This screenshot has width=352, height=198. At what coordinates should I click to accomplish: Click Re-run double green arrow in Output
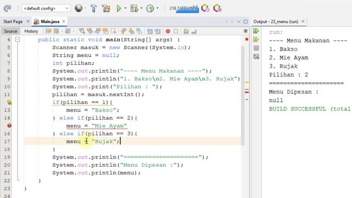pyautogui.click(x=256, y=31)
